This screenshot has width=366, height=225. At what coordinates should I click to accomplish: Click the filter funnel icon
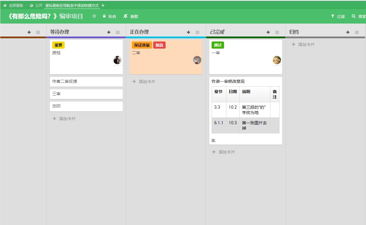coord(333,16)
